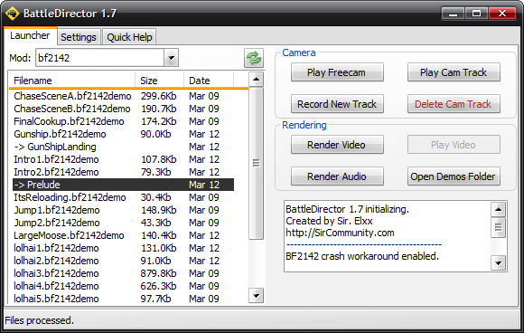Screen dimensions: 524x333
Task: Sort list by the Filename column header
Action: click(72, 81)
